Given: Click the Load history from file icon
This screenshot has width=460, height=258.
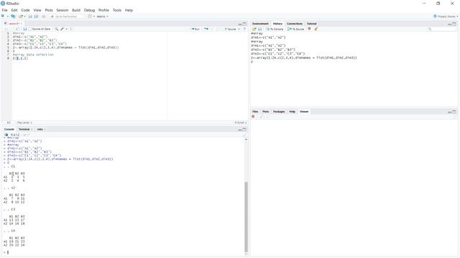Looking at the screenshot, I should tap(254, 29).
